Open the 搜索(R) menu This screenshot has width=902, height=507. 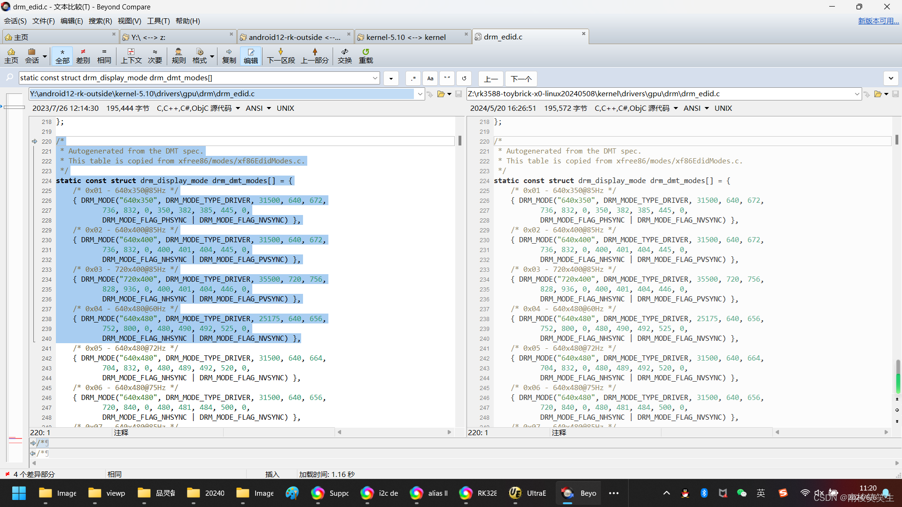(x=101, y=21)
